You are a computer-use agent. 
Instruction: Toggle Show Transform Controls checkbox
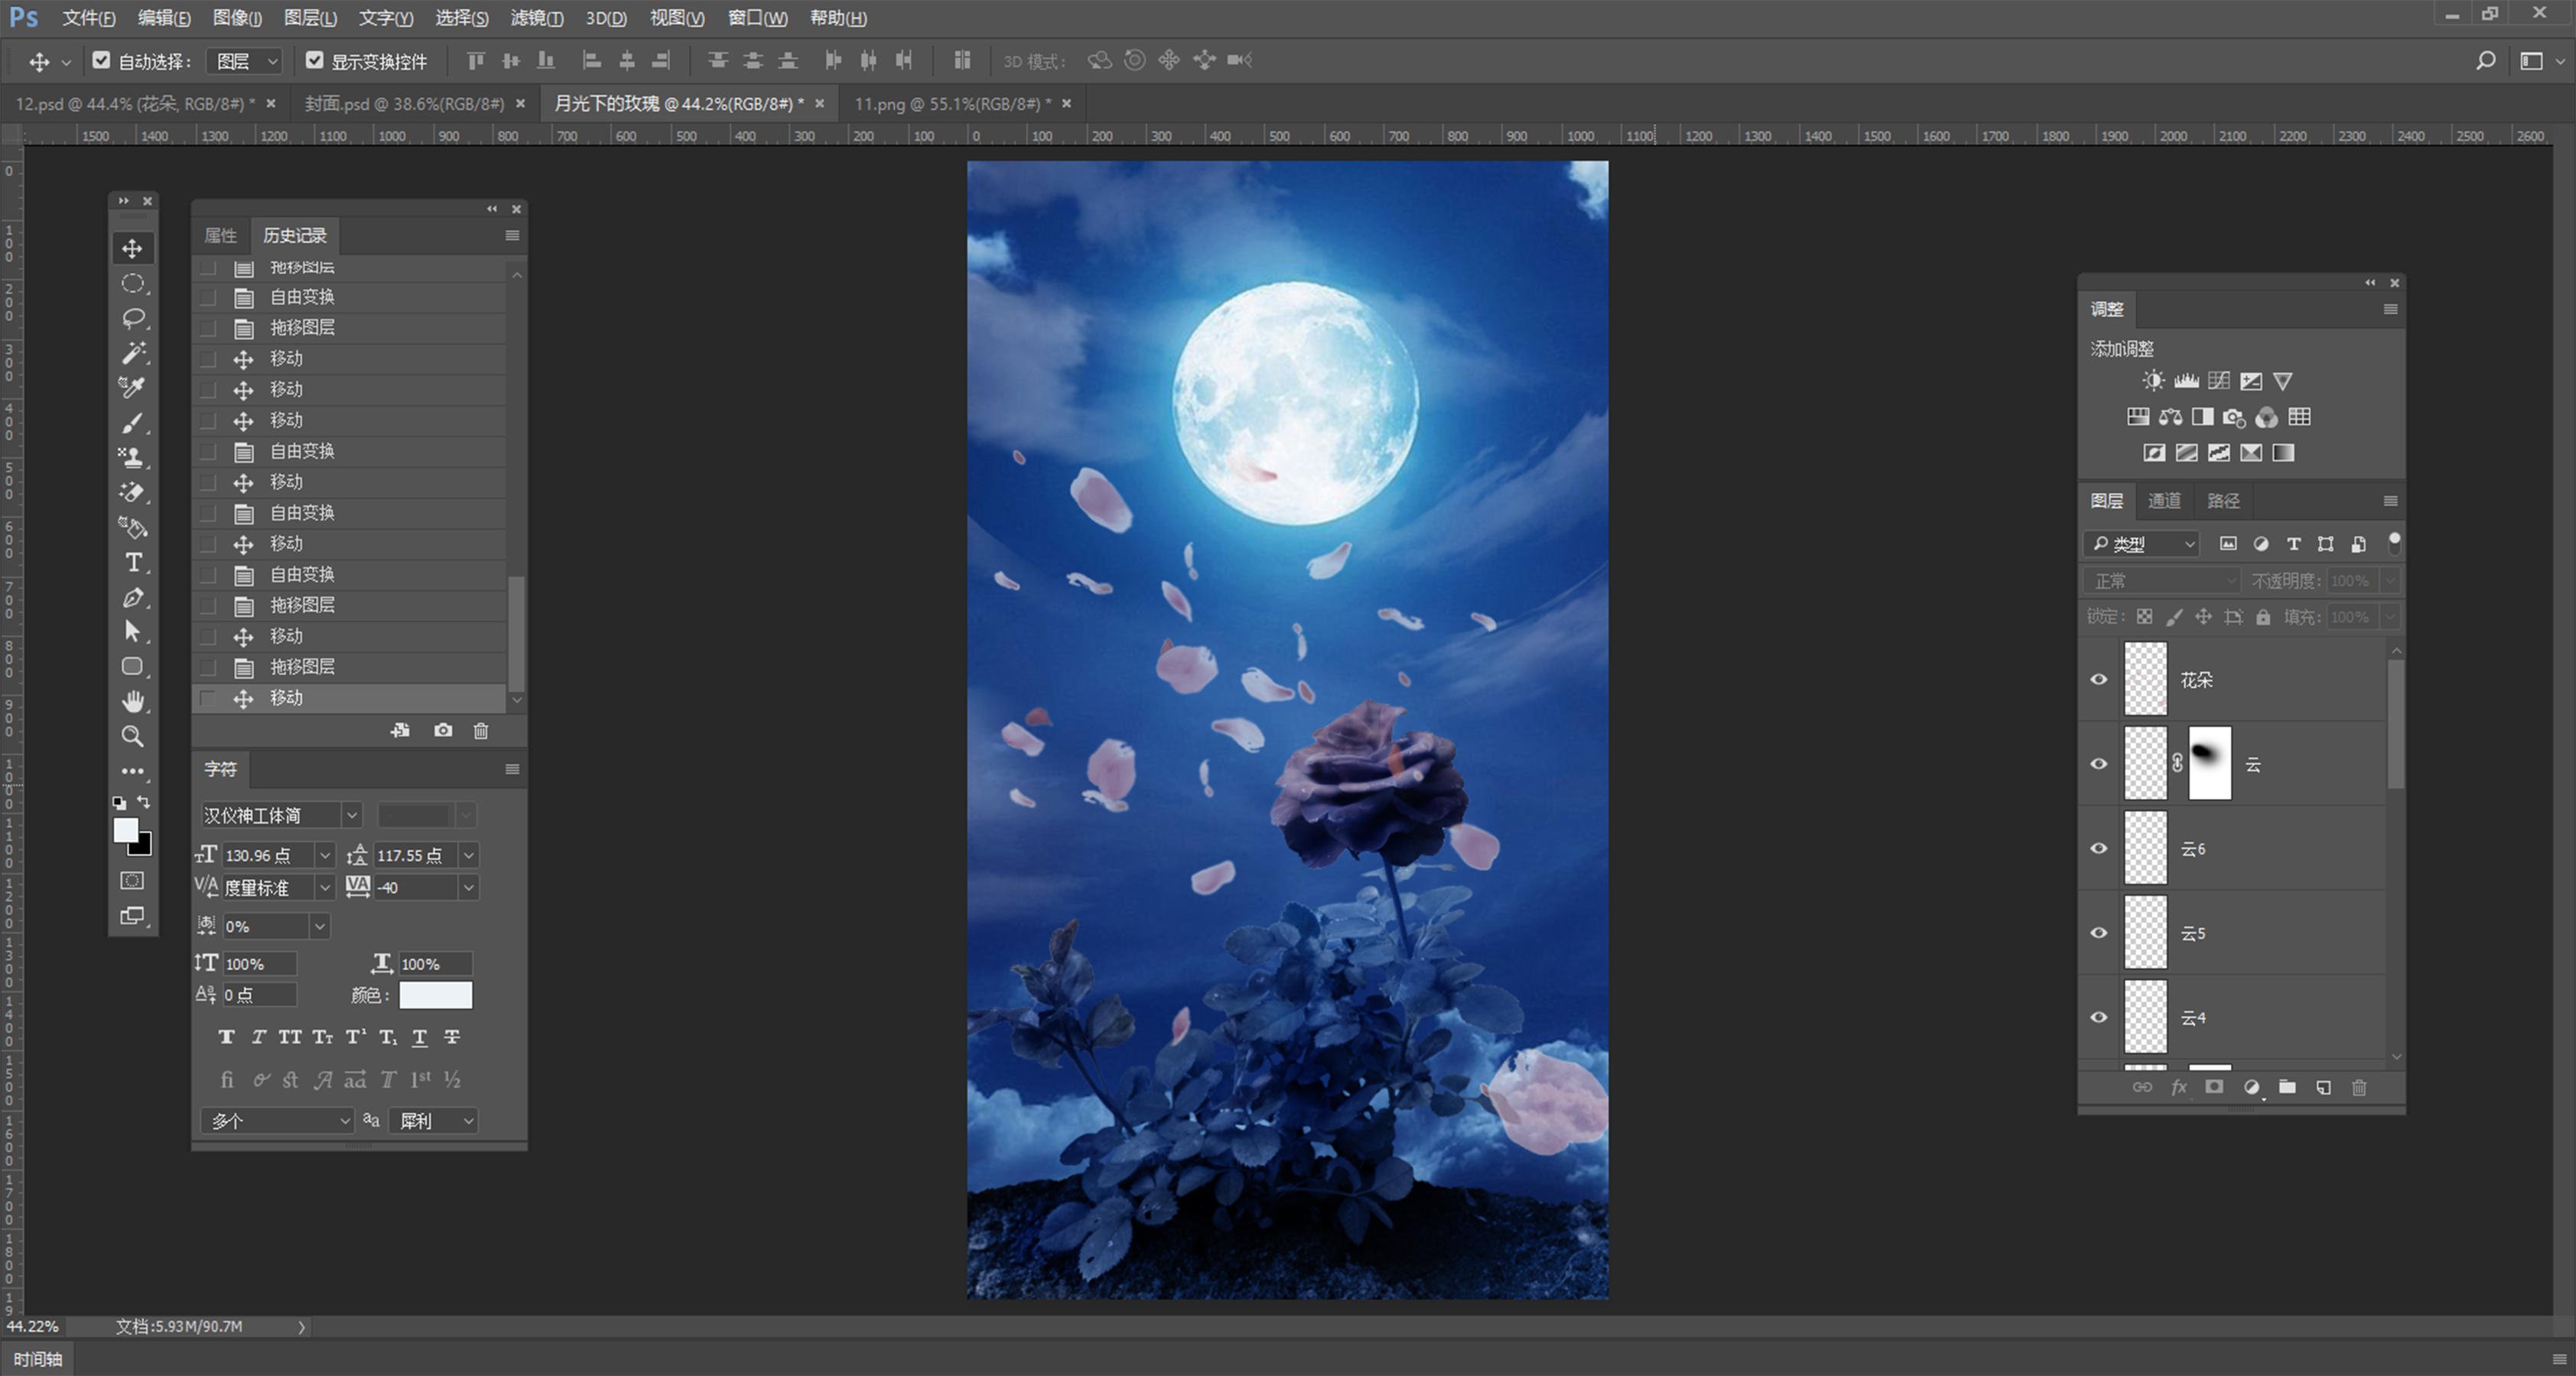click(314, 60)
